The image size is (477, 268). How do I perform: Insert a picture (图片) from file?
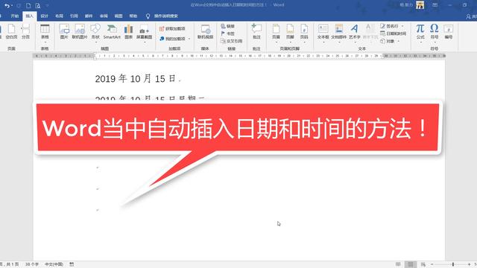pos(64,32)
